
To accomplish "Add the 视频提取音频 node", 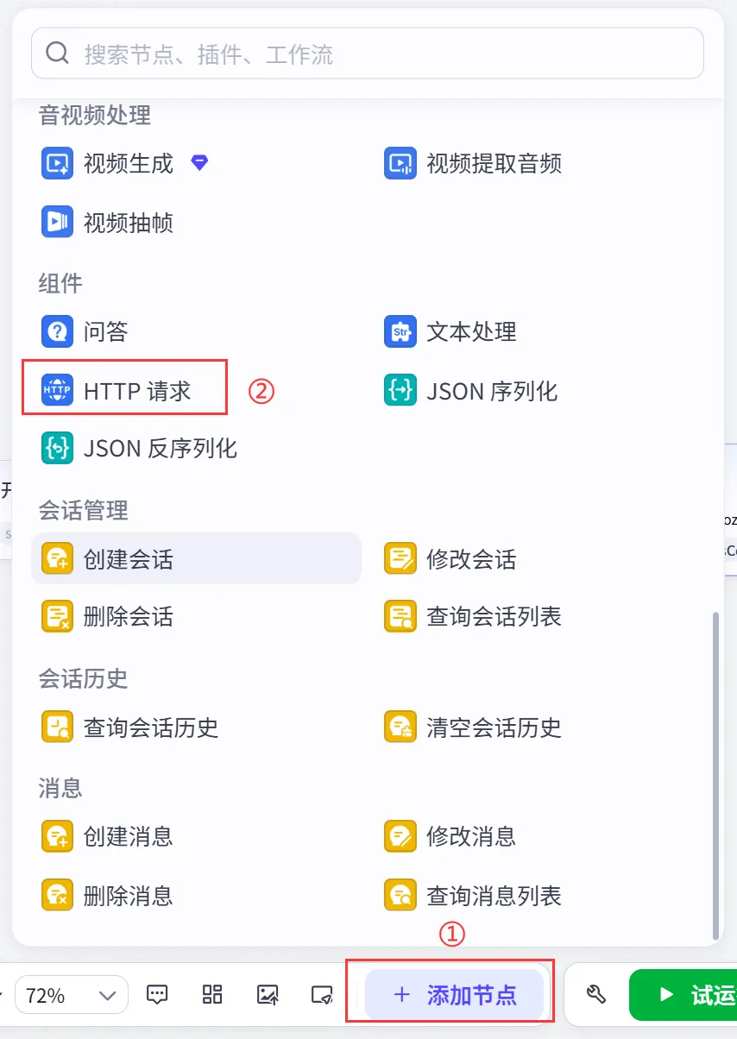I will (x=473, y=163).
